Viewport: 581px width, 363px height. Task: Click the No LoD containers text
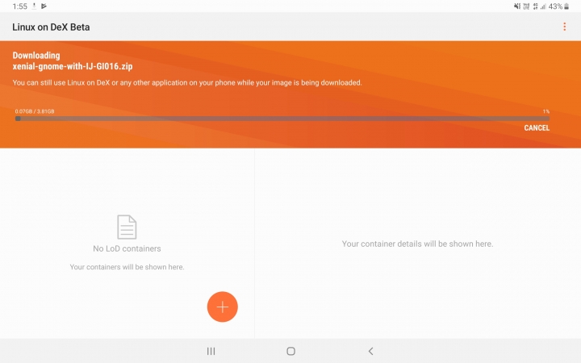(x=127, y=248)
